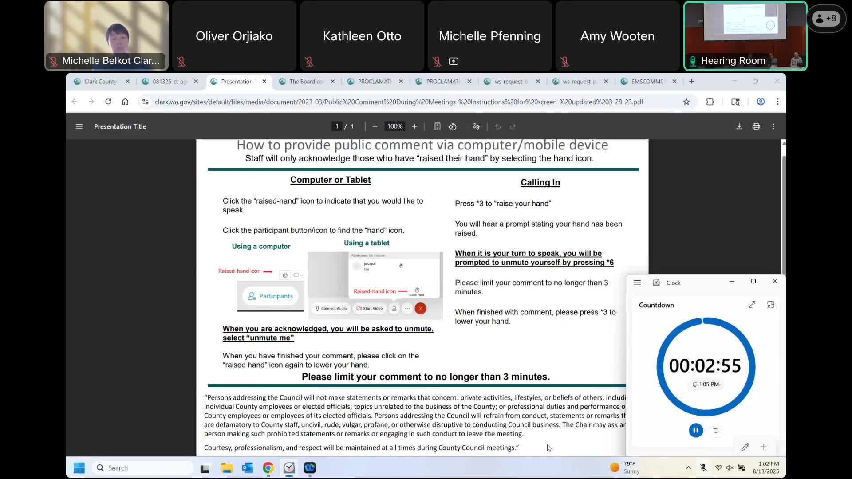Click the microphone mute tray icon
The image size is (852, 479).
pyautogui.click(x=703, y=467)
